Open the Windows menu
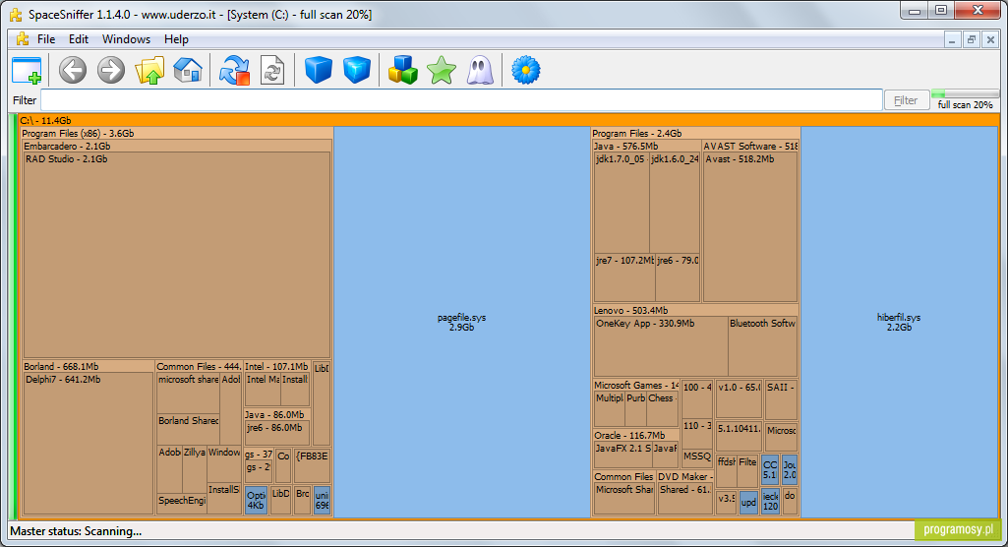The width and height of the screenshot is (1008, 547). (126, 39)
